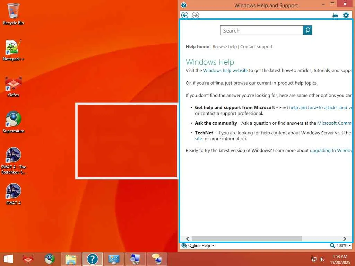
Task: Focus the Search help text box
Action: point(261,30)
